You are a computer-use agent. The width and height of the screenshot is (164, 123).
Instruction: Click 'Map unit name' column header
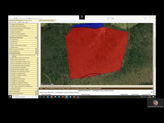[86, 95]
